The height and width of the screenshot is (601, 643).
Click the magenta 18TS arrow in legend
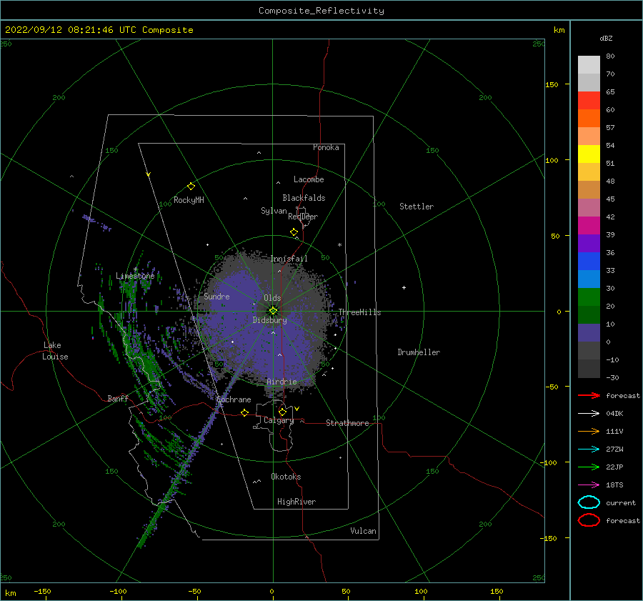pos(589,485)
